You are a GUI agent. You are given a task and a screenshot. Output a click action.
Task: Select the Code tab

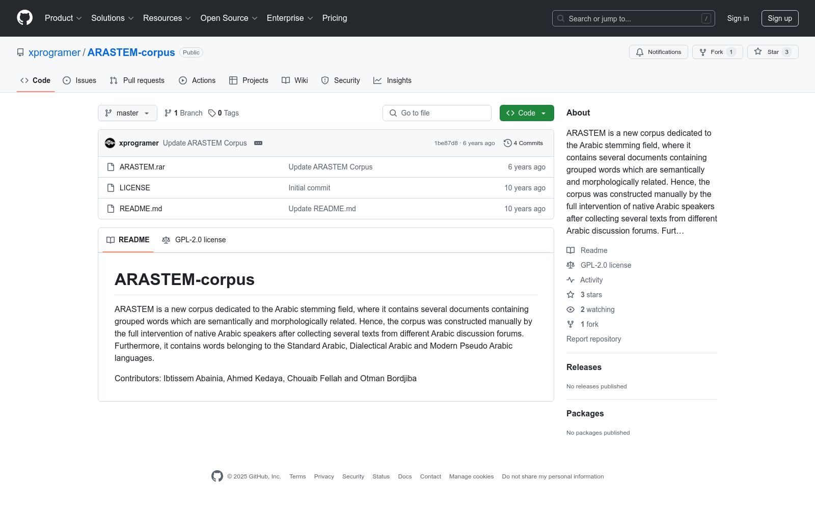tap(36, 80)
